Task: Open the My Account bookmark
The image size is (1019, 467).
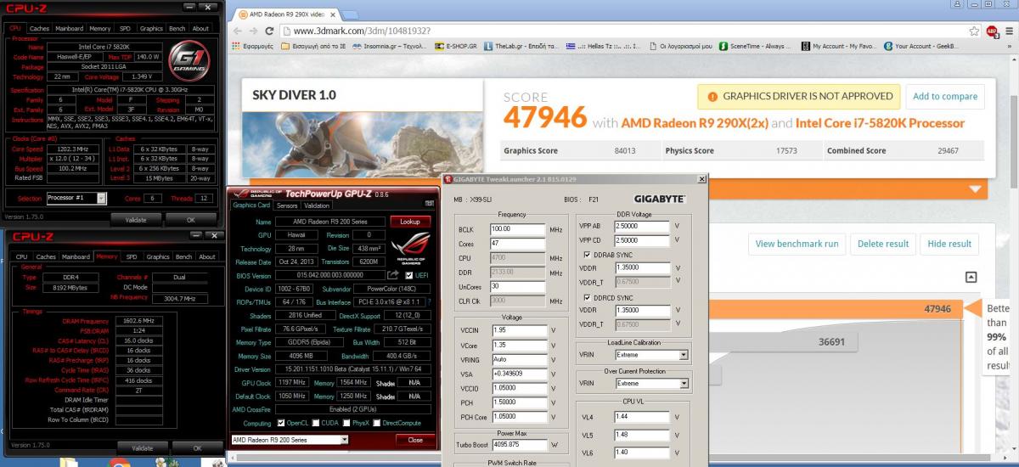Action: tap(839, 47)
